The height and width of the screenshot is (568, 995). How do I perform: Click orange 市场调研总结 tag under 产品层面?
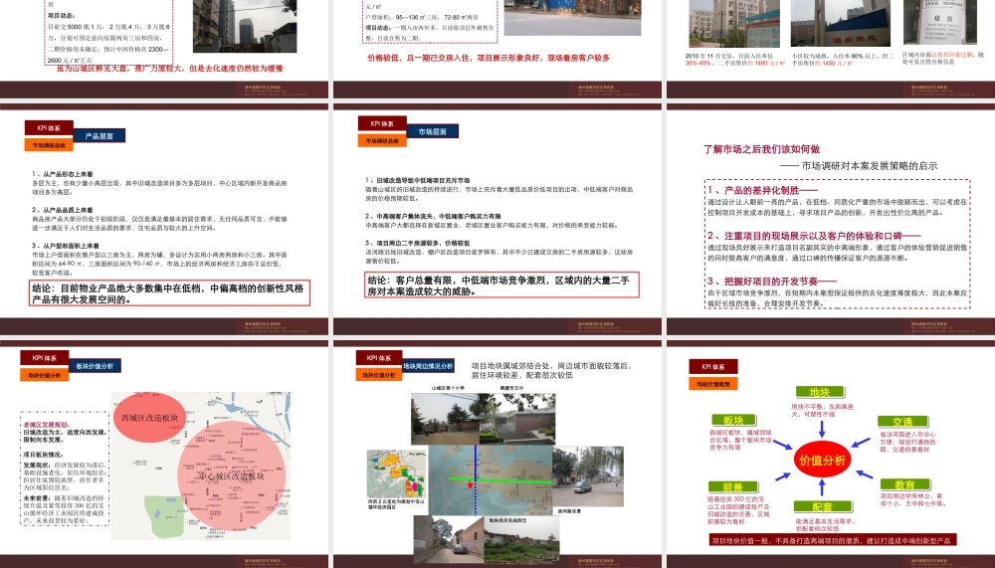tap(49, 145)
